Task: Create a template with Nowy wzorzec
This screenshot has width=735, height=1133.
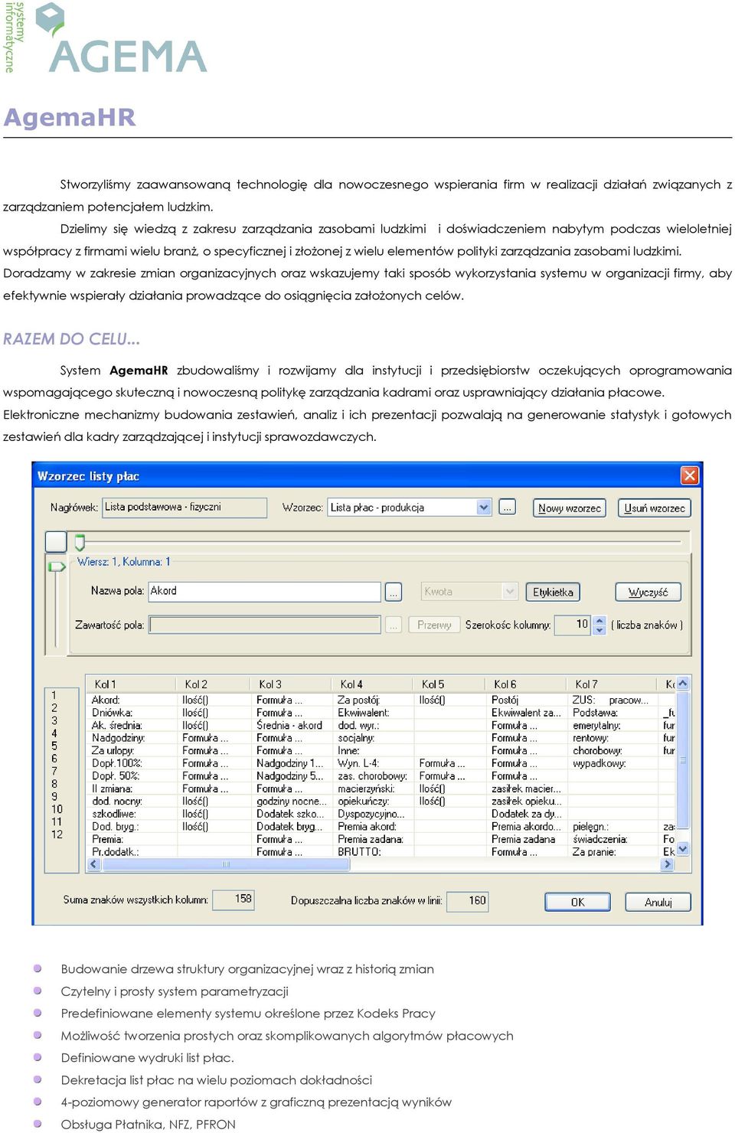Action: tap(569, 508)
